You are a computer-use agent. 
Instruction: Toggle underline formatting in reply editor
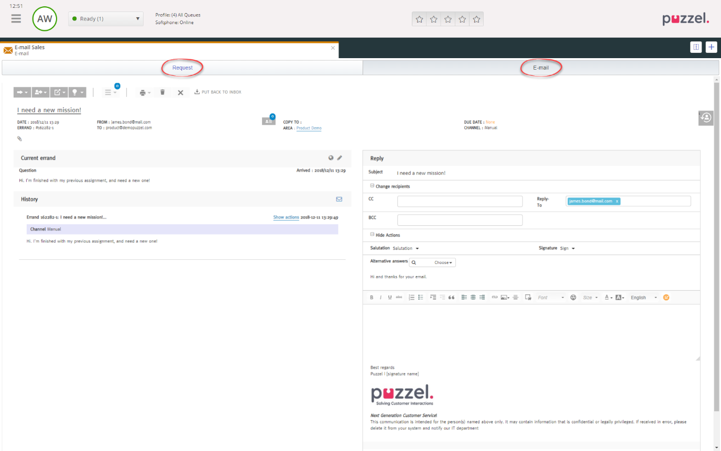390,298
